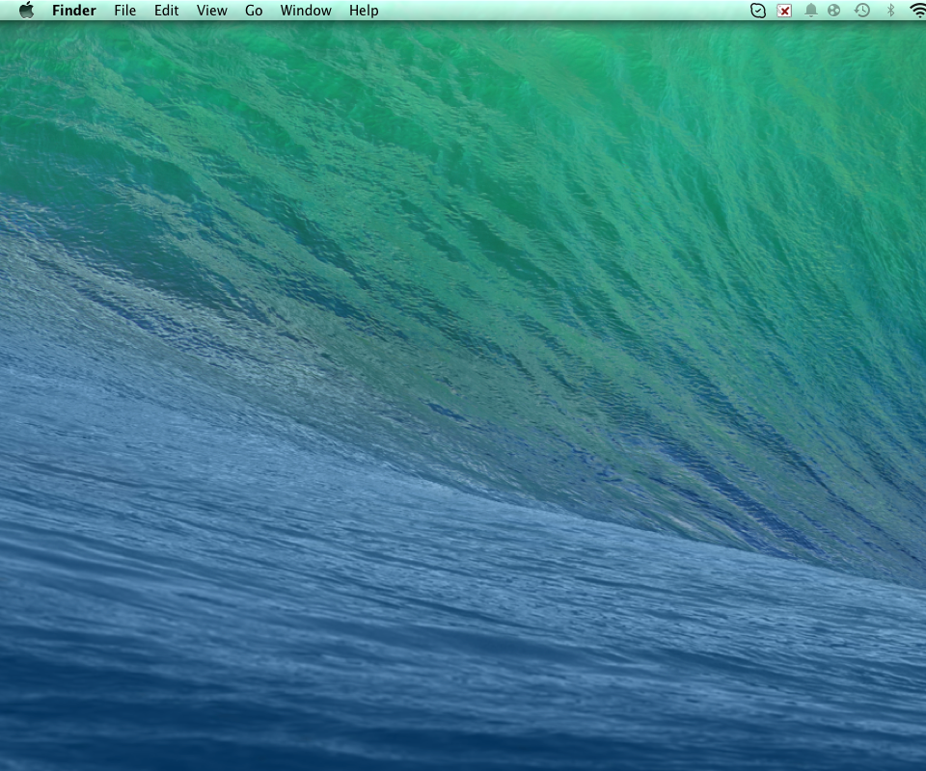Open the notification bell menu bar icon

tap(811, 11)
